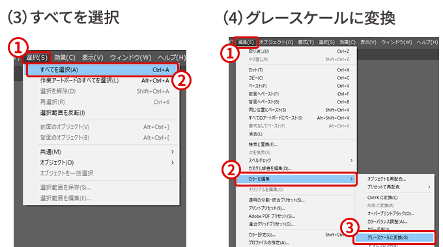The image size is (443, 247).
Task: Open ウィンドウ(W) menu in the step (4) screenshot
Action: click(396, 42)
